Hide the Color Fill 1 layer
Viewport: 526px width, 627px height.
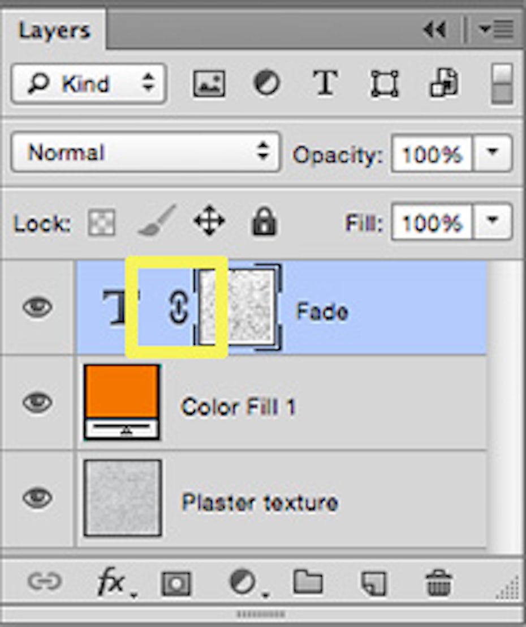click(x=37, y=403)
